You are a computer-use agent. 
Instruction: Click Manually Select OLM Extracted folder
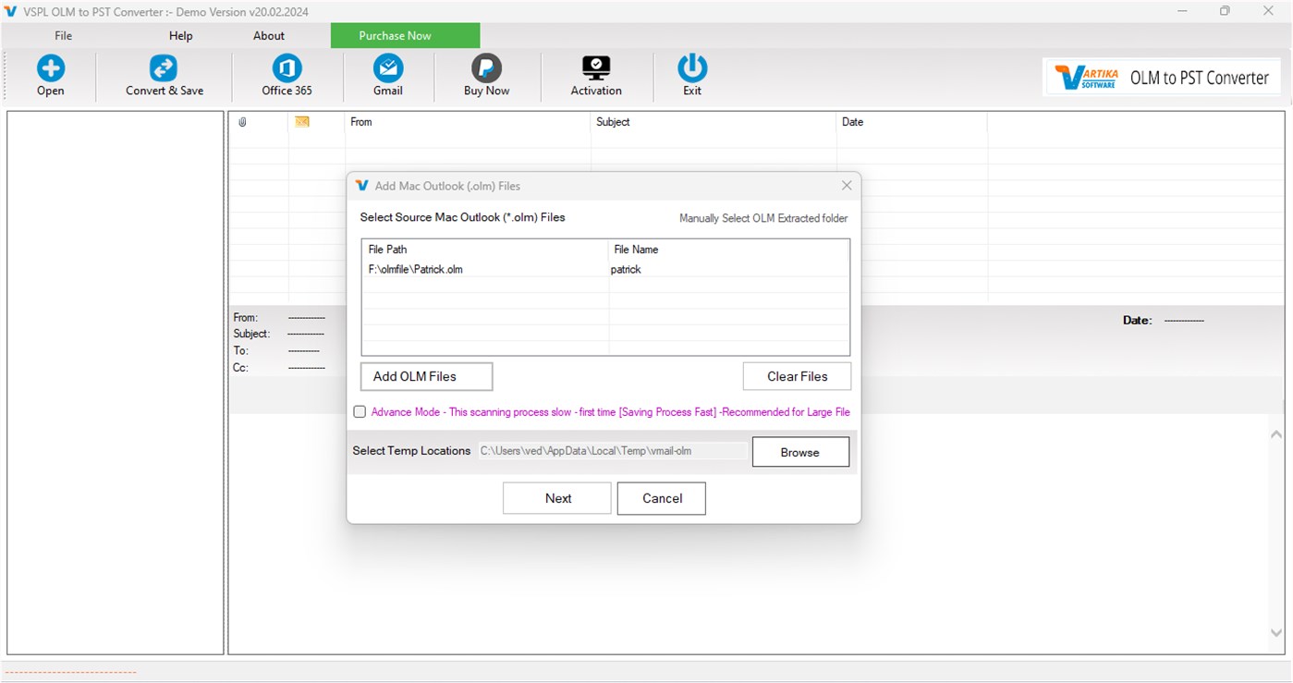coord(762,218)
